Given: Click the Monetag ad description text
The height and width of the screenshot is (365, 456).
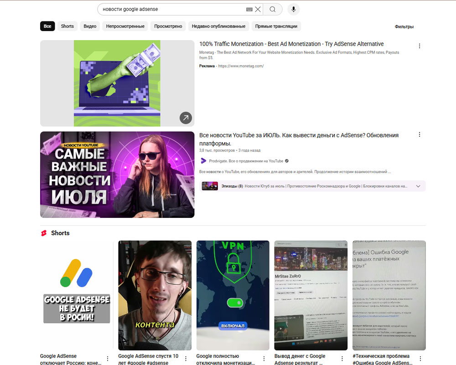Looking at the screenshot, I should pos(299,55).
